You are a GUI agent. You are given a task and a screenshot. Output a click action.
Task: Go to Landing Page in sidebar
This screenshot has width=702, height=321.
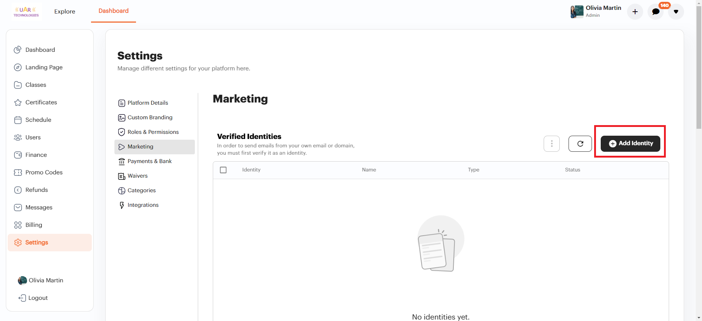[x=44, y=67]
